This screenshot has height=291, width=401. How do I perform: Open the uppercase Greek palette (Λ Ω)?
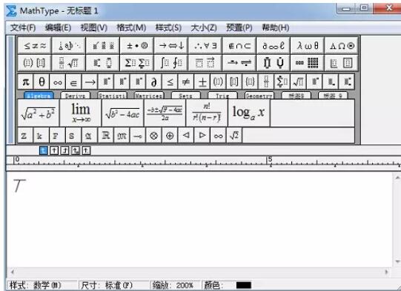(x=342, y=45)
